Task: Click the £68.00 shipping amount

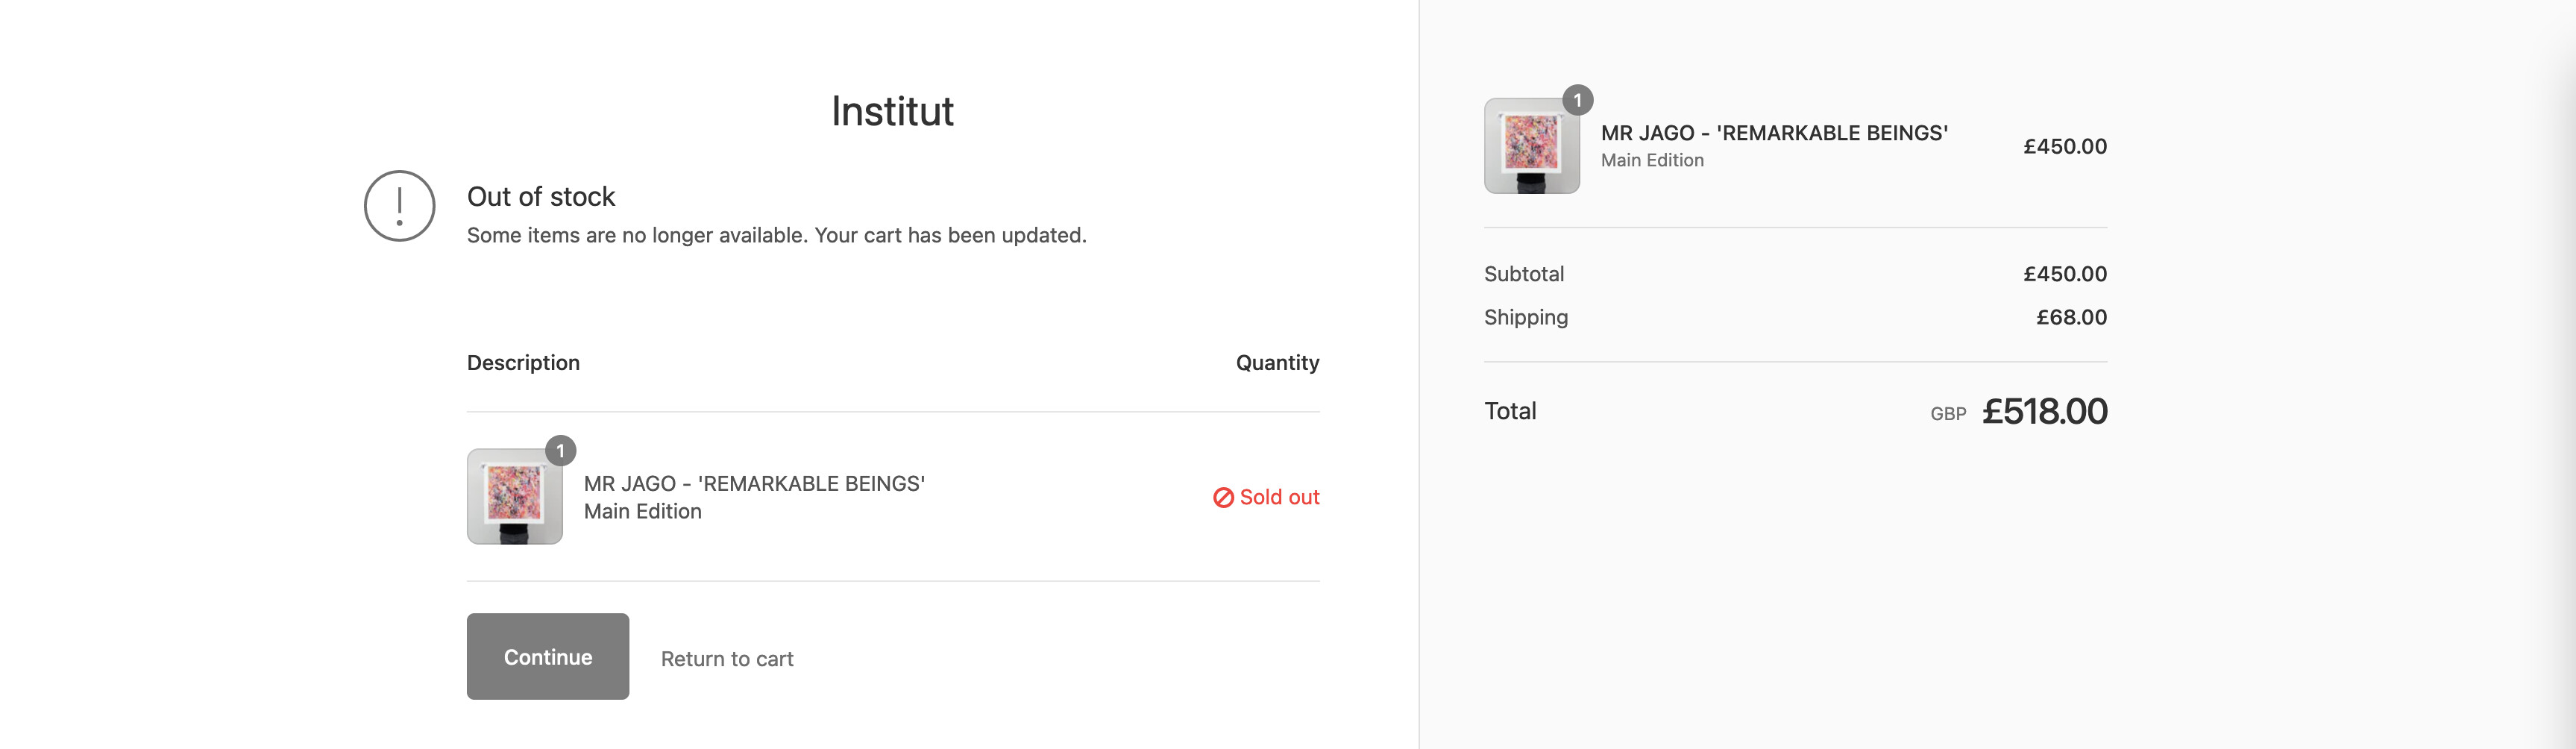Action: point(2071,317)
